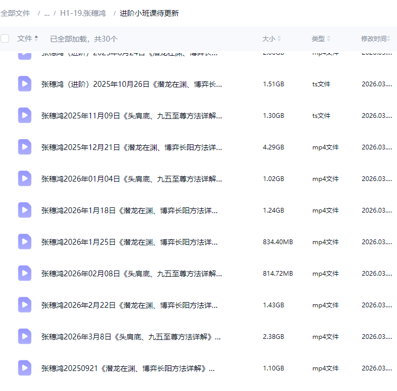397x391 pixels.
Task: Click size value 1.02GB
Action: (x=273, y=179)
